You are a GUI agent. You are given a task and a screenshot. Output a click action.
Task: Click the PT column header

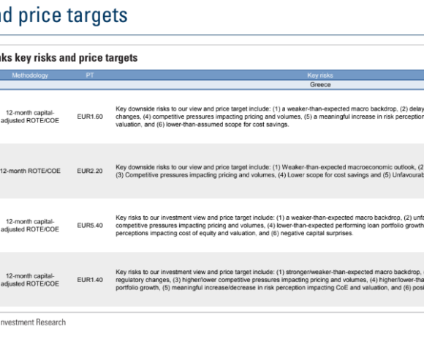pos(90,75)
